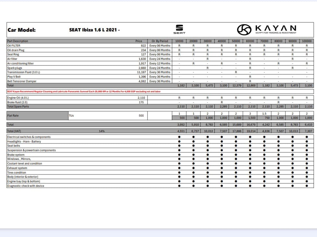
Task: Click the 'Car Model:' label
Action: tap(21, 30)
